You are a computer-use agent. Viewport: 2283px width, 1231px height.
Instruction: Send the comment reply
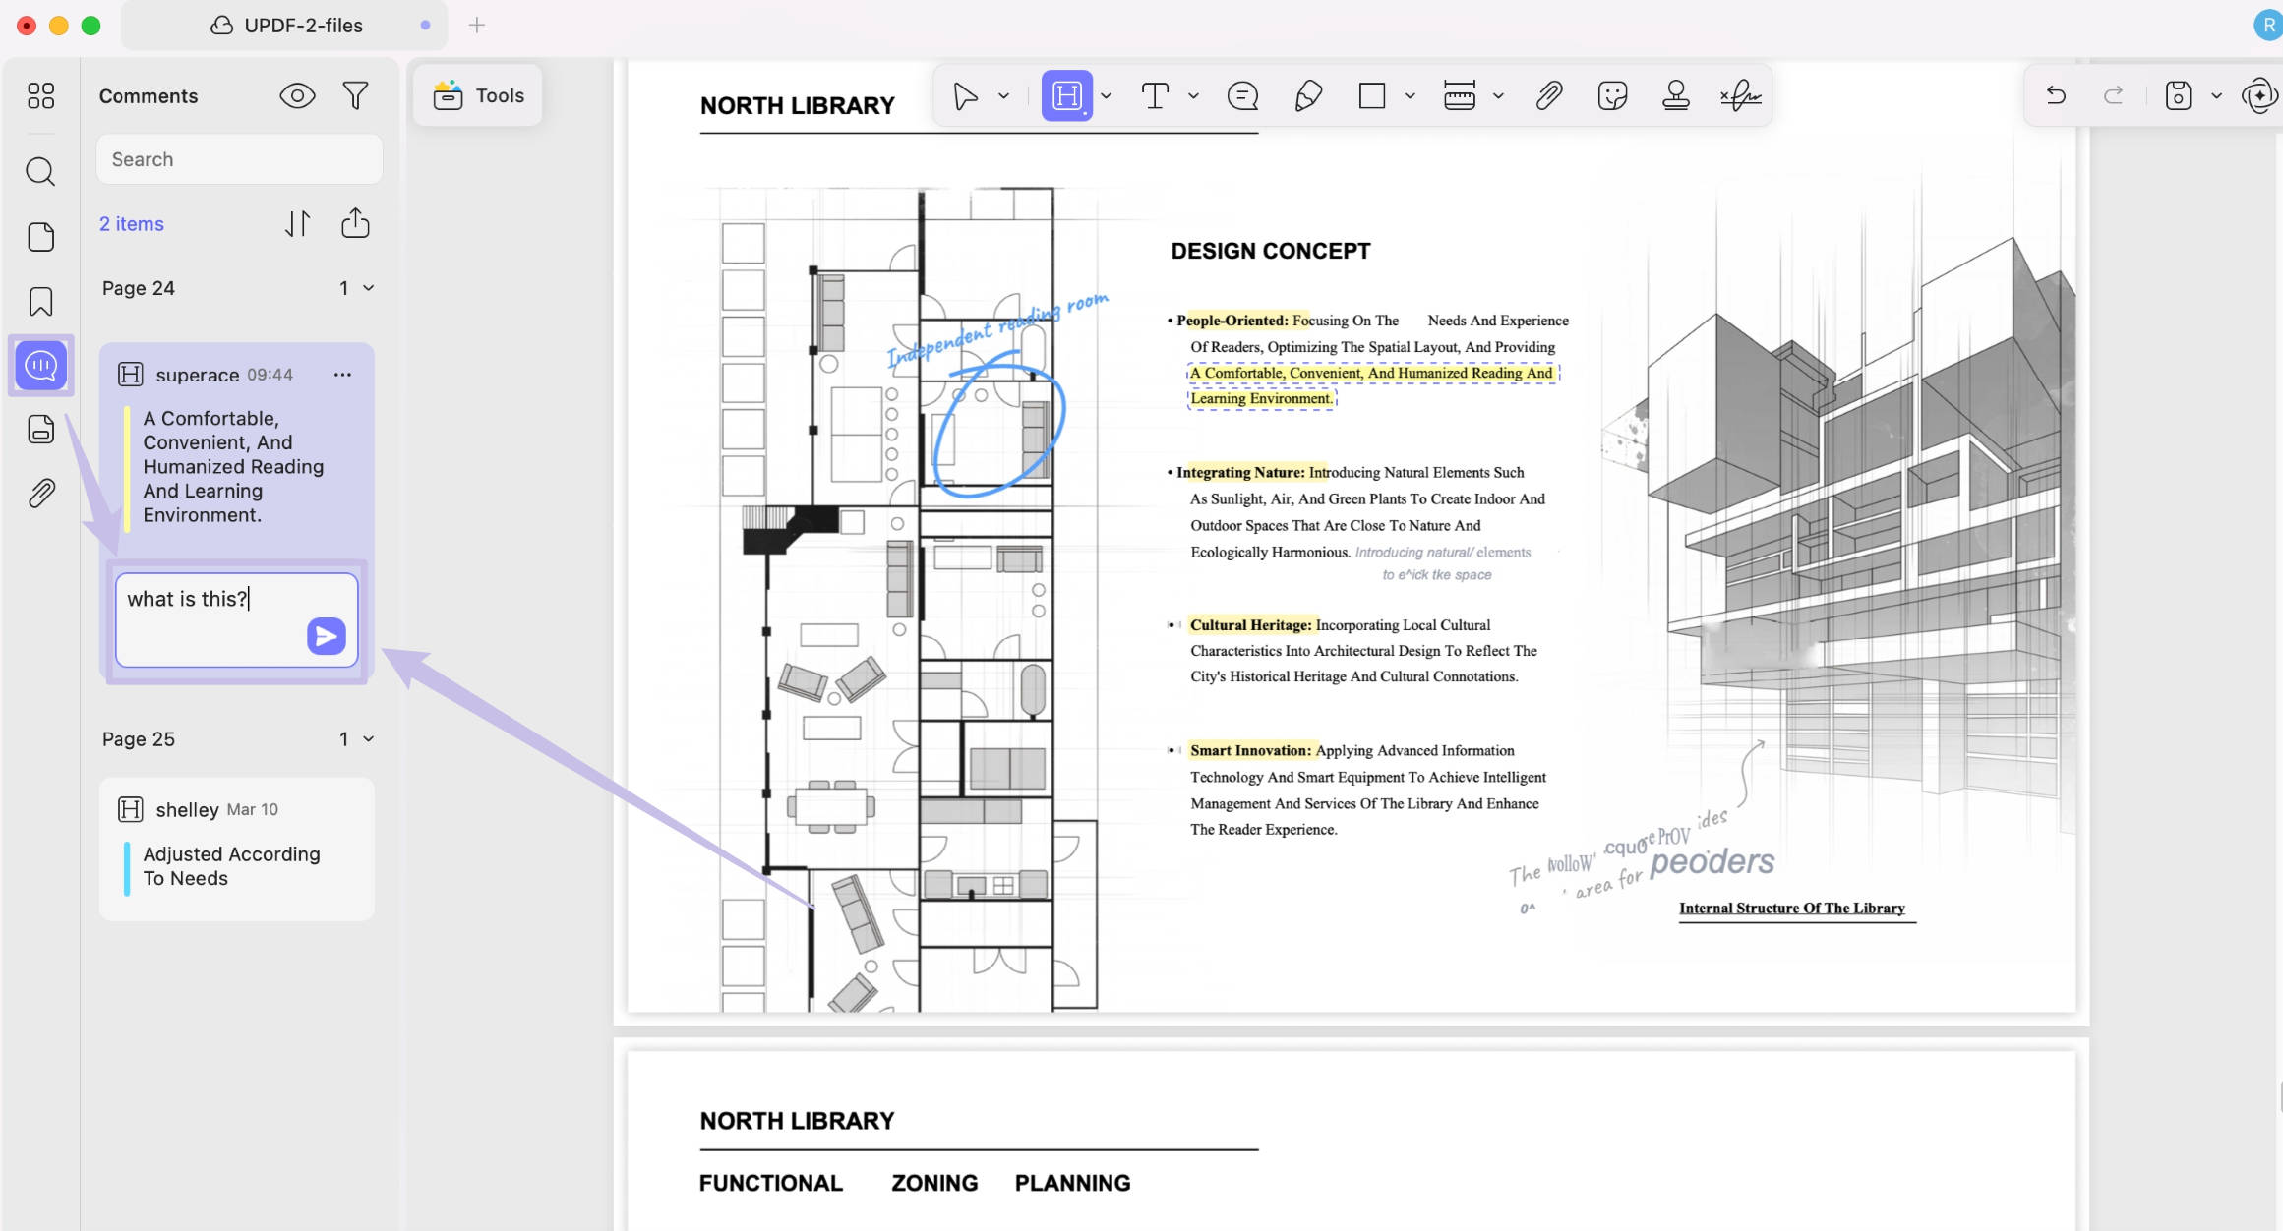(x=326, y=636)
